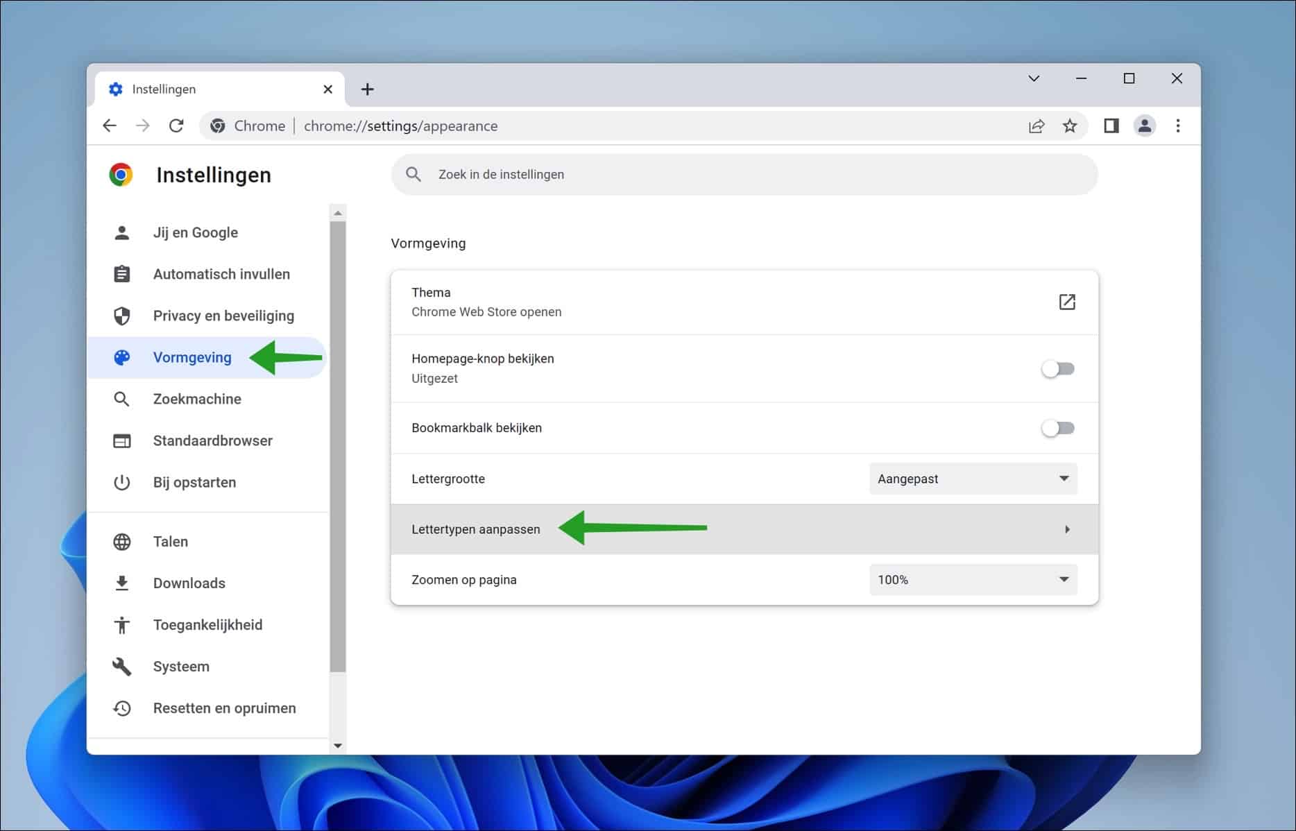Click the wrench icon for Systeem
Image resolution: width=1296 pixels, height=831 pixels.
click(121, 667)
